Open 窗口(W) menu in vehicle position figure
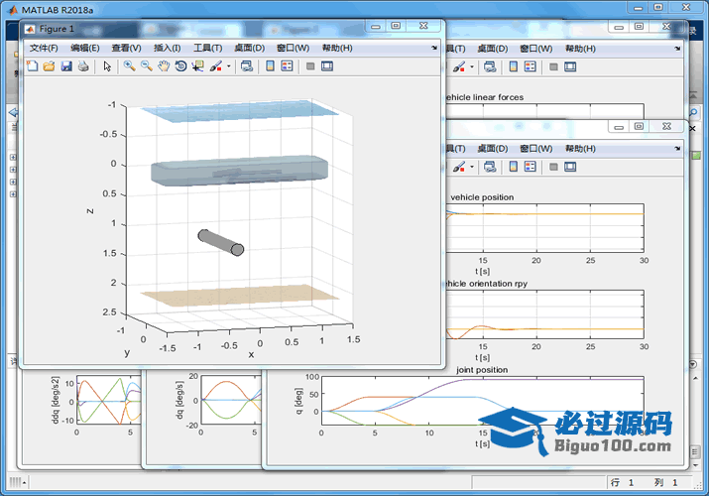 click(536, 148)
